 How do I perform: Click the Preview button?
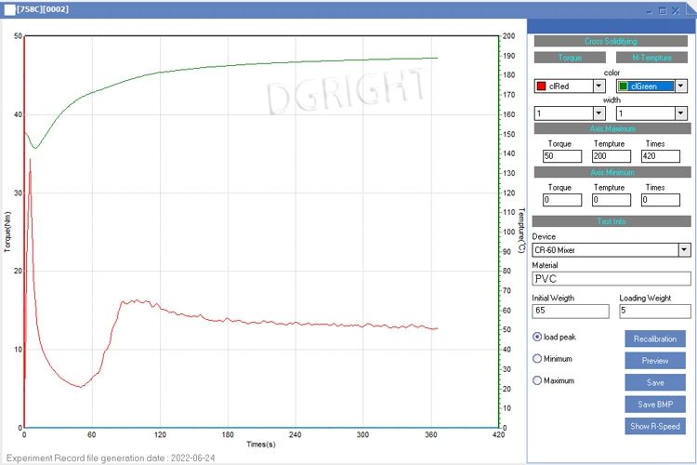click(x=655, y=361)
